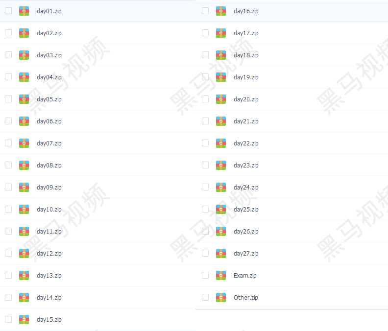Screen dimensions: 388x331
Task: Open the file named day15.zip
Action: pos(49,320)
